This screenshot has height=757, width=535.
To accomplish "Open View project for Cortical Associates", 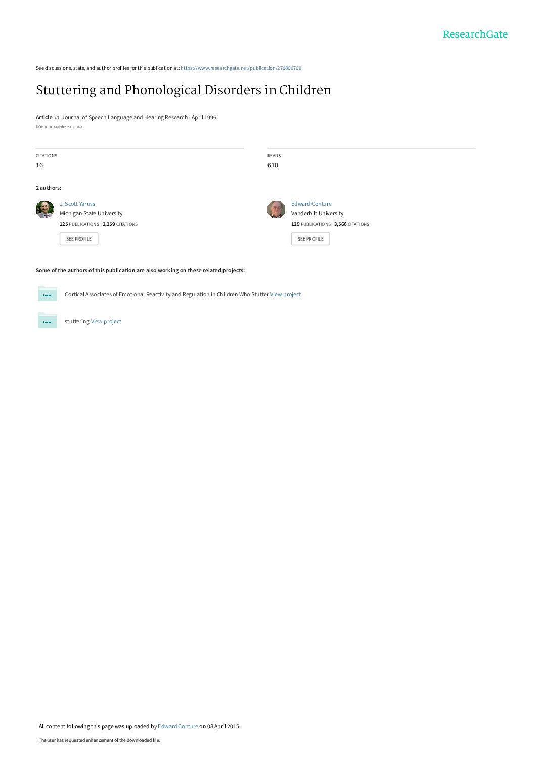I will point(285,294).
